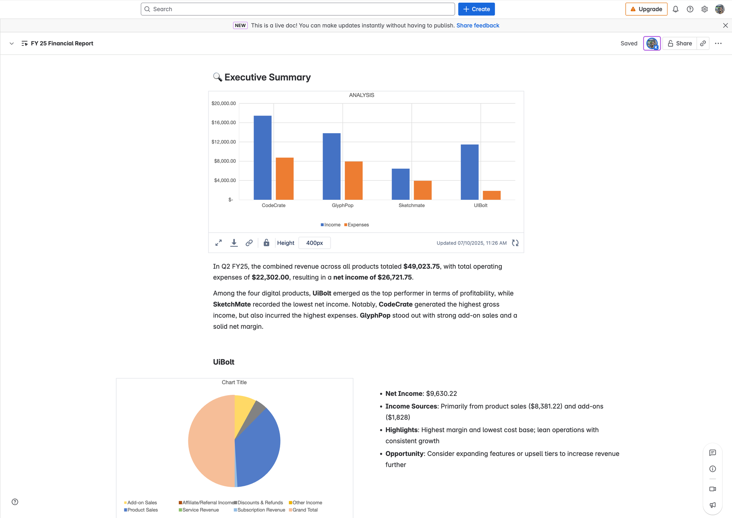Refresh the embedded chart data
732x518 pixels.
(x=515, y=243)
